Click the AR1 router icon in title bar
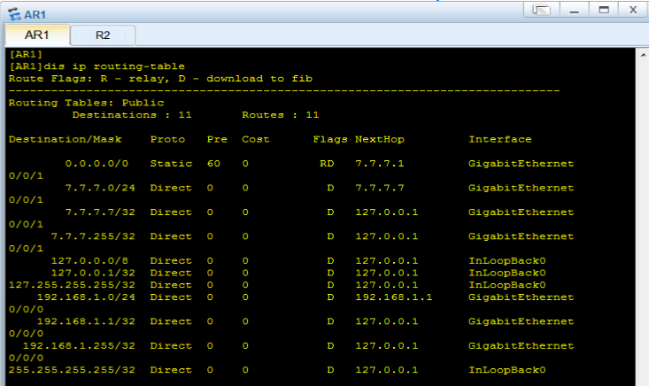This screenshot has height=386, width=649. (x=14, y=14)
